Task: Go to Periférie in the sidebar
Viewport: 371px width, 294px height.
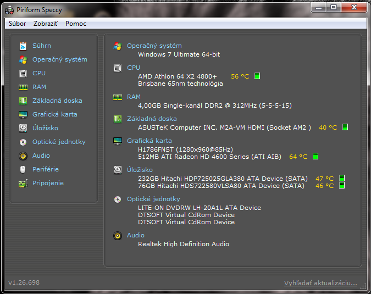Action: tap(46, 169)
